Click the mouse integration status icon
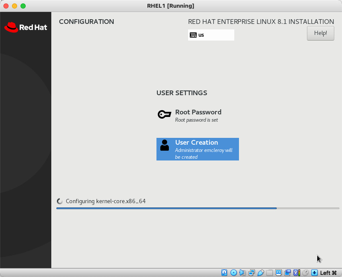342x277 pixels. [x=306, y=273]
